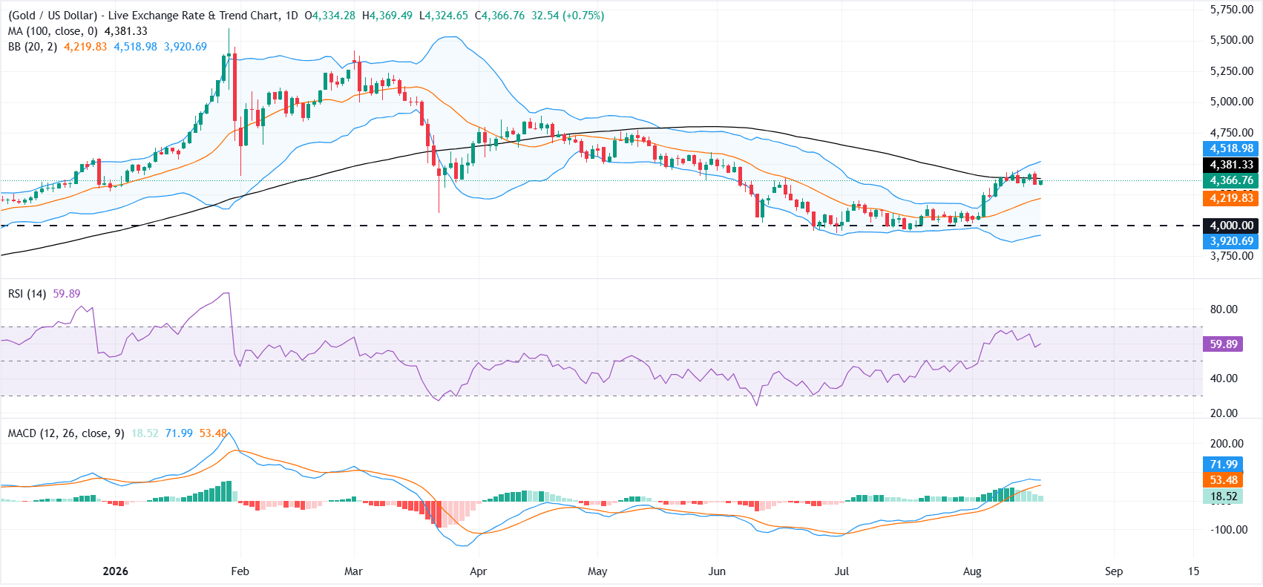Click the RSI (14) indicator label
Image resolution: width=1263 pixels, height=587 pixels.
[27, 294]
